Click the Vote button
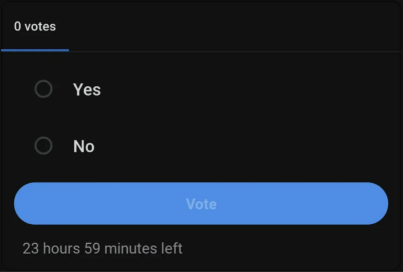This screenshot has height=272, width=403. (201, 204)
